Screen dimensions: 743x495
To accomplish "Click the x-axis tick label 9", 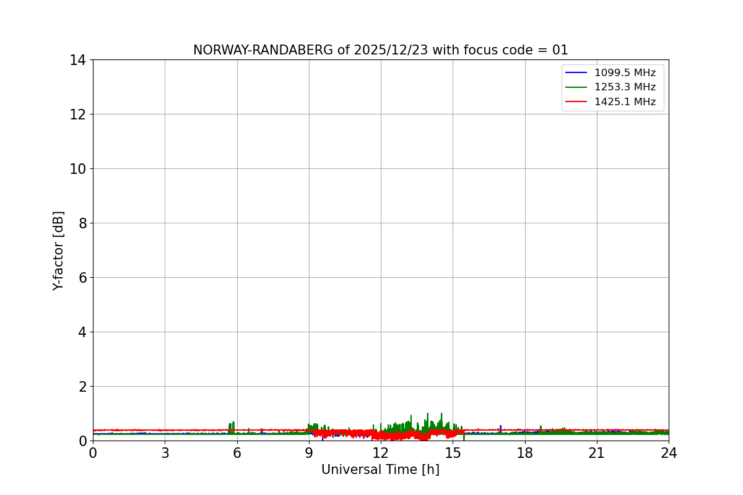I will [309, 453].
